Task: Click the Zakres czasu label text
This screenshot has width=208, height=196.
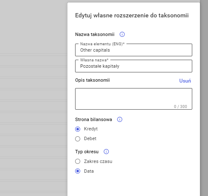Action: pos(98,161)
